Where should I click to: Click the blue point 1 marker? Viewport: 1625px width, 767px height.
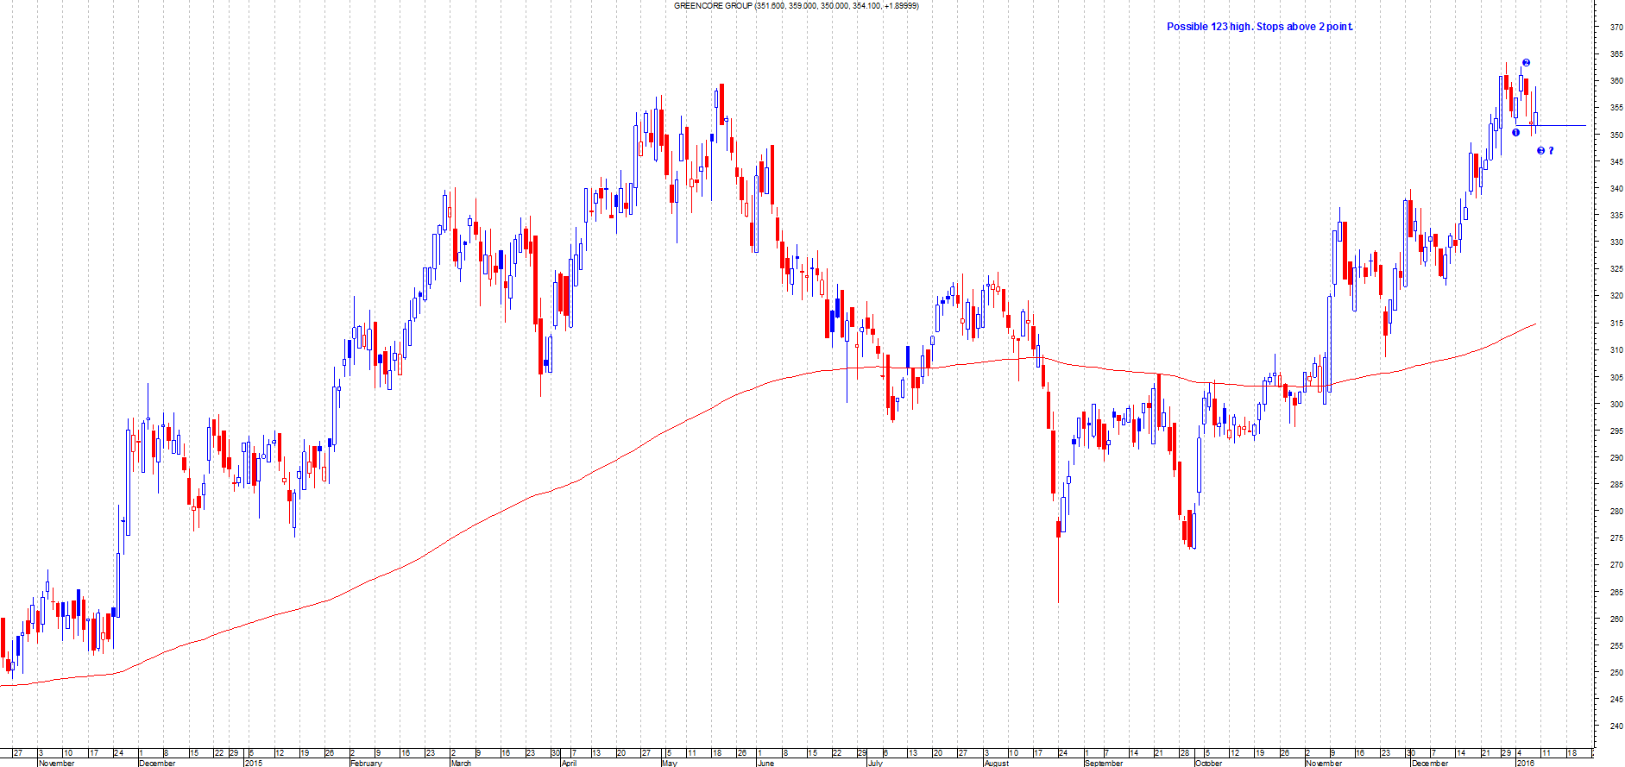(1515, 132)
